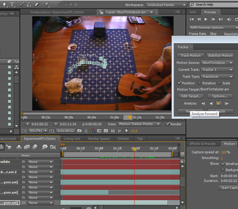
Task: Show channel RGB color icon
Action: point(92,130)
